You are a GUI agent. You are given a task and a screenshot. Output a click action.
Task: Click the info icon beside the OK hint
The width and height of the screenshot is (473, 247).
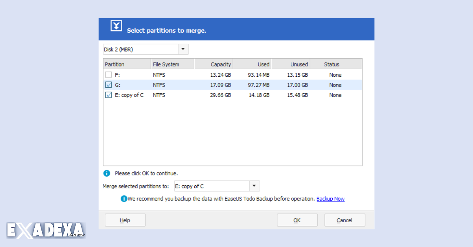107,173
